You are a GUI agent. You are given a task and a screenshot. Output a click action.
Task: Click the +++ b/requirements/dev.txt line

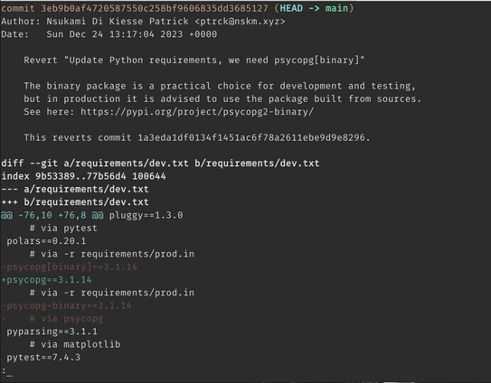(x=75, y=202)
